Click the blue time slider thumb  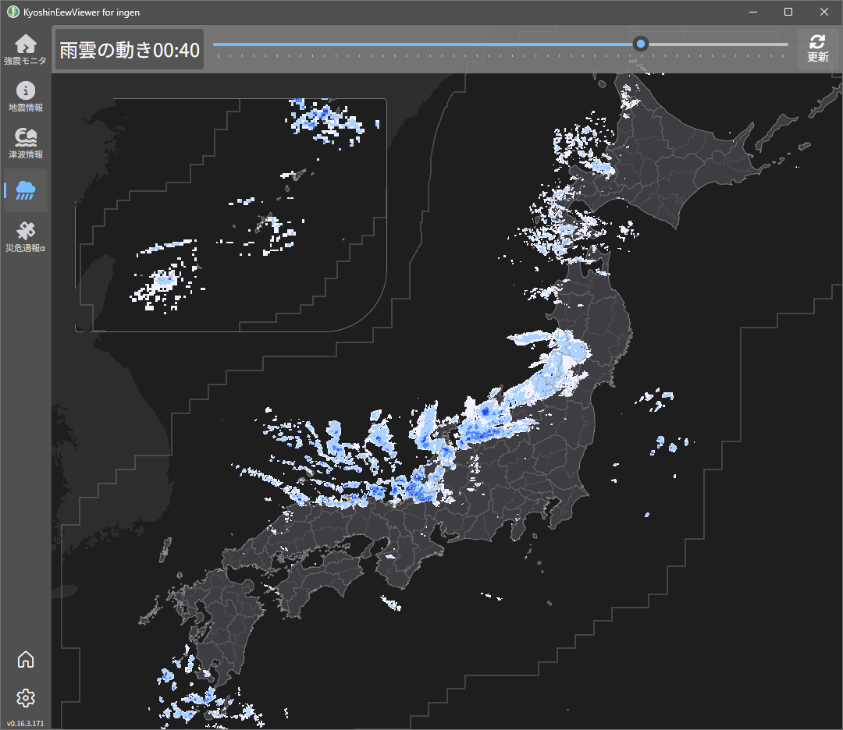pos(640,44)
